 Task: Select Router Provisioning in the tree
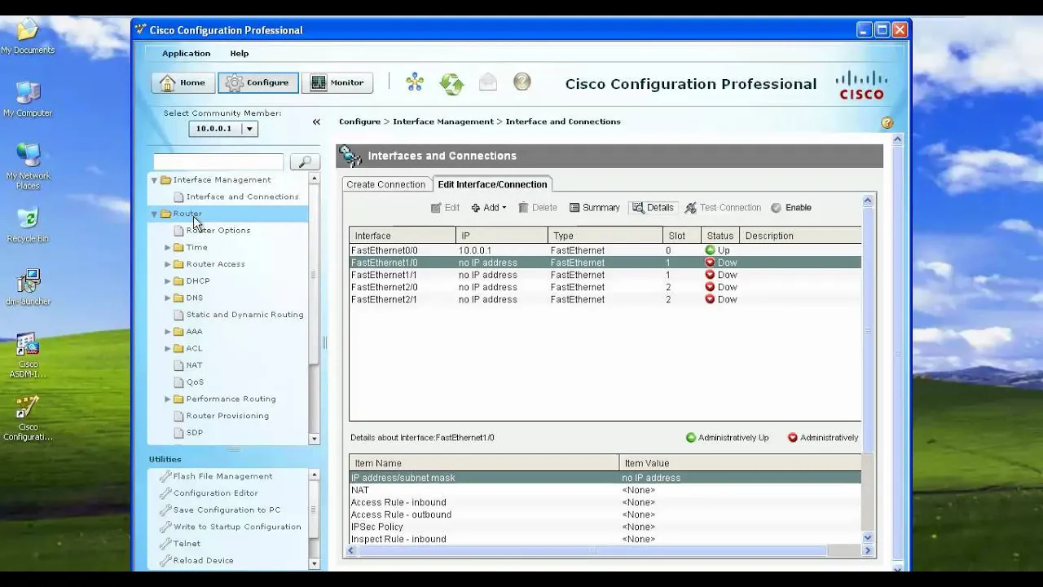point(227,416)
